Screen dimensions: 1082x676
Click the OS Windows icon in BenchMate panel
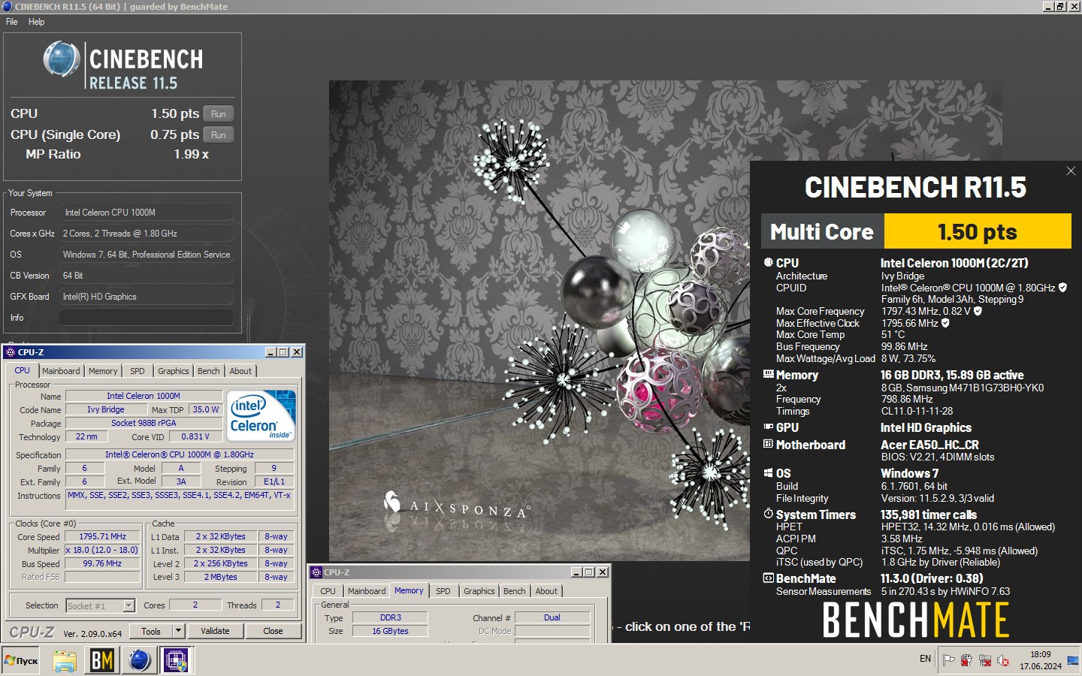tap(769, 473)
